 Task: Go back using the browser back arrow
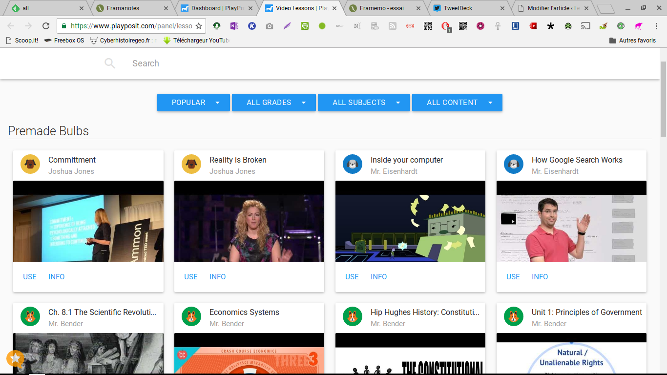click(11, 26)
